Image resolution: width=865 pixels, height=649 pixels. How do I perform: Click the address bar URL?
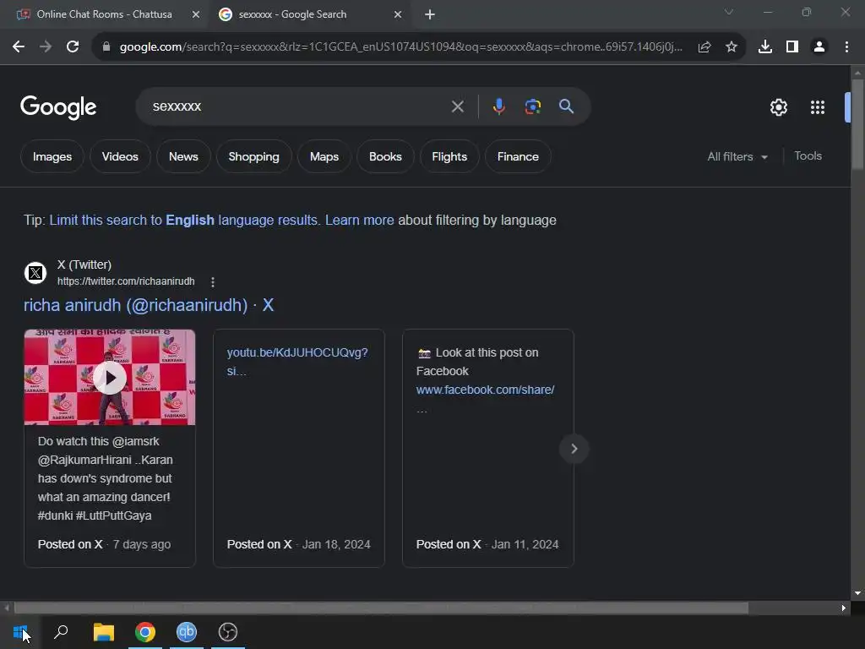(x=401, y=47)
